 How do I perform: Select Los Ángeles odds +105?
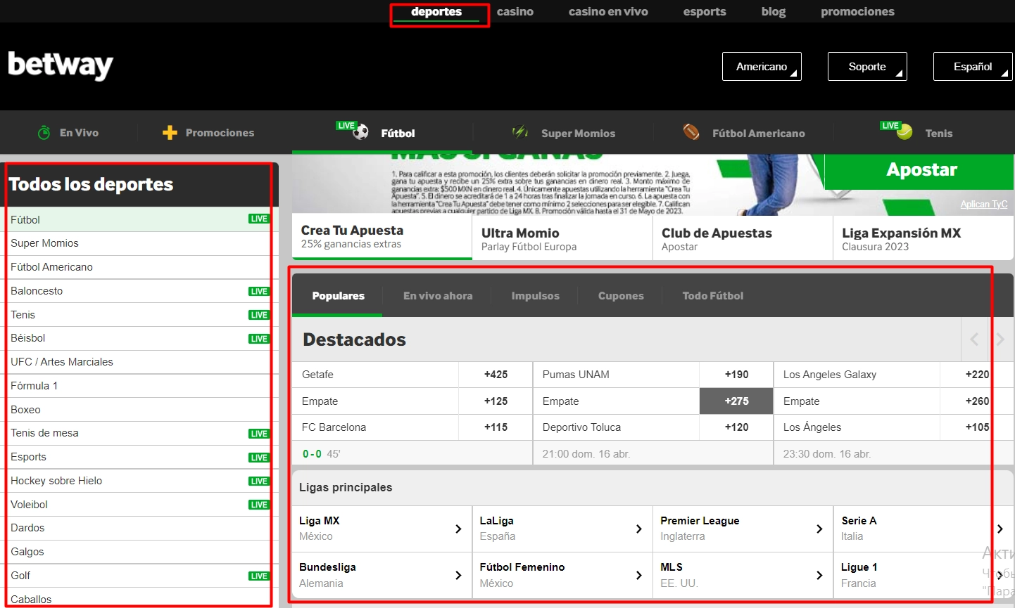977,427
